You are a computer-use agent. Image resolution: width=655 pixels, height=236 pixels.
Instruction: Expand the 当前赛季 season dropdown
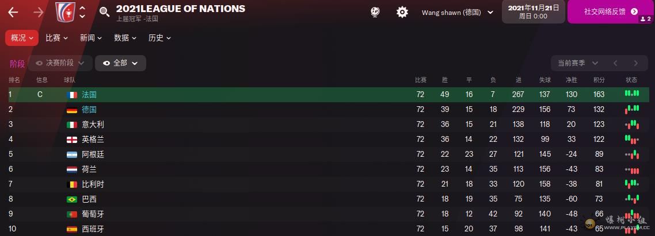pyautogui.click(x=575, y=63)
